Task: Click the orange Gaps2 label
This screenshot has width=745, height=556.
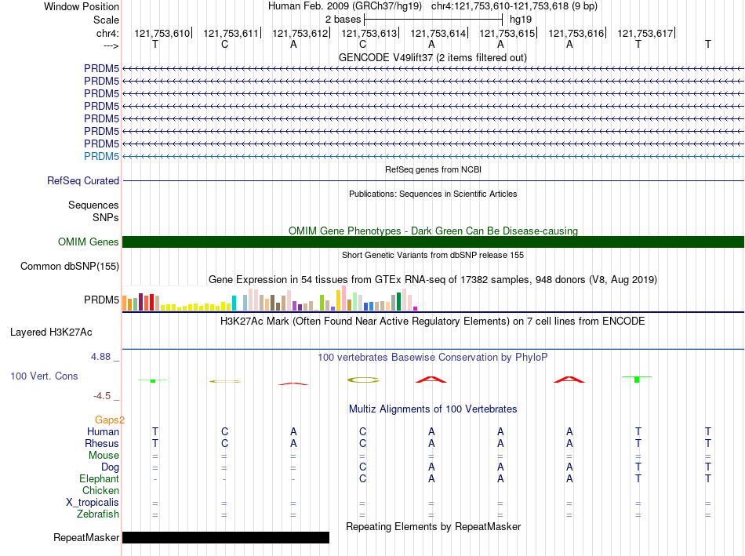Action: (x=109, y=420)
